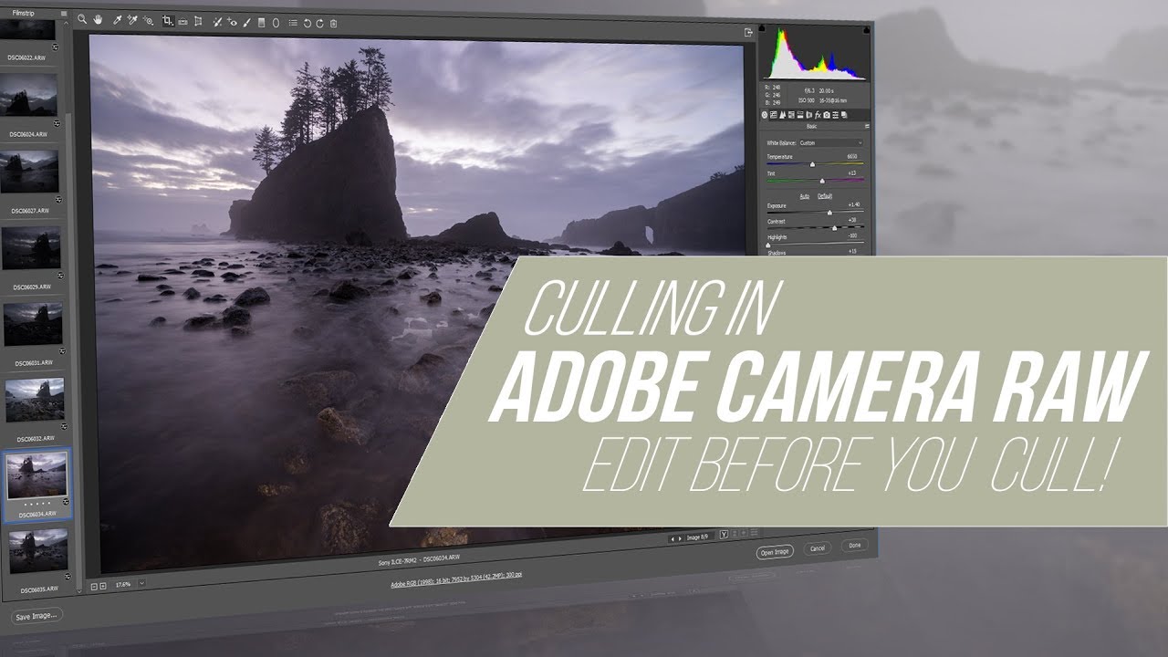The height and width of the screenshot is (657, 1168).
Task: Select the Color Sampler tool
Action: click(132, 20)
